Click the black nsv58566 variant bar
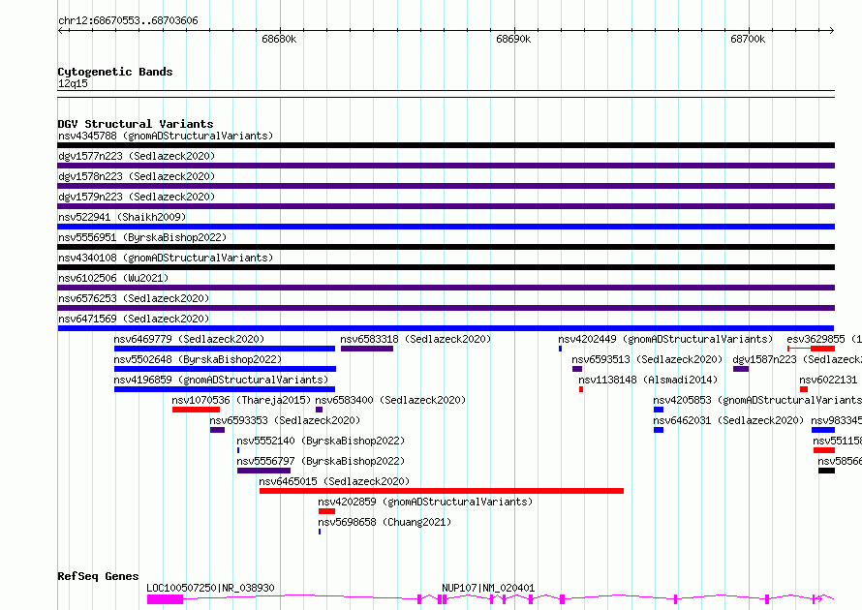This screenshot has height=610, width=862. pyautogui.click(x=826, y=471)
